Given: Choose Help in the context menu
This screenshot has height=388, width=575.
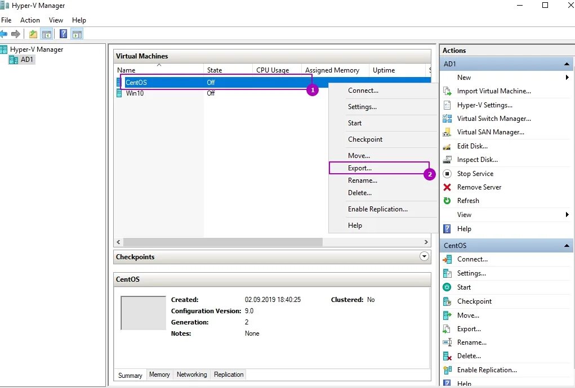Looking at the screenshot, I should click(383, 225).
